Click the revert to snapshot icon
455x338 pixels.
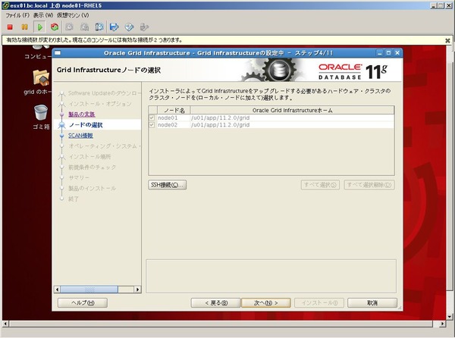(84, 27)
